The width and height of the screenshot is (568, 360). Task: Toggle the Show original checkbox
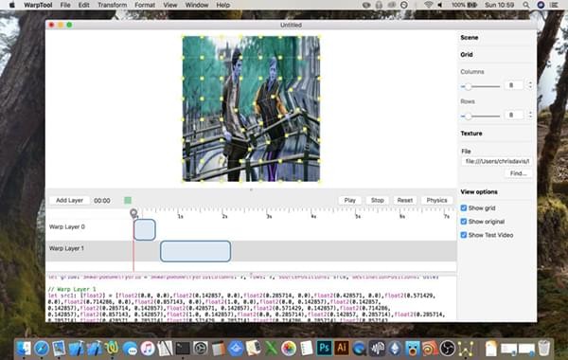463,221
